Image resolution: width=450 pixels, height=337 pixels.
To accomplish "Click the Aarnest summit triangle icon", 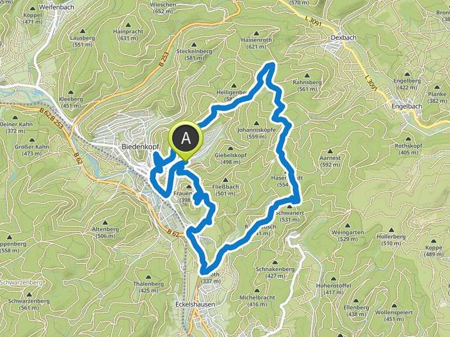I will click(x=330, y=152).
